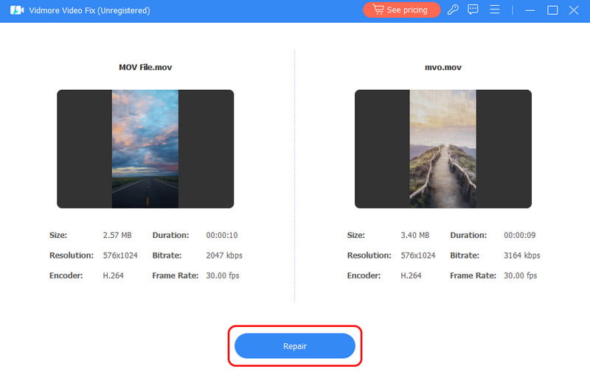Maximize the Vidmore window
The width and height of the screenshot is (590, 380).
(552, 10)
